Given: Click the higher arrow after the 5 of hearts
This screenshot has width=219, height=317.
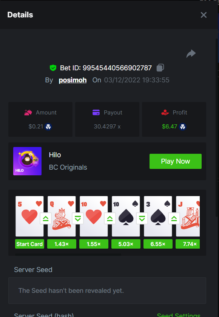Looking at the screenshot, I should (46, 218).
